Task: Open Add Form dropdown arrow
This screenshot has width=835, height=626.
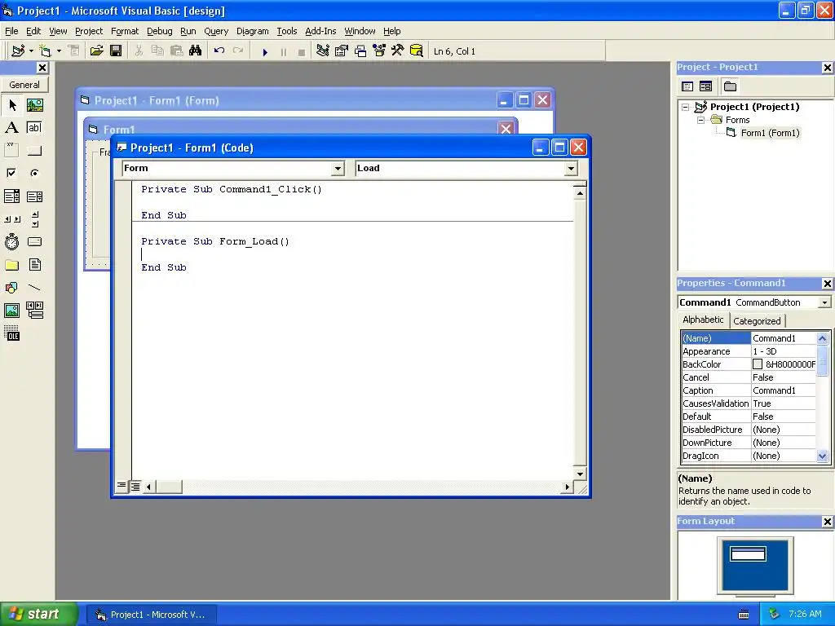Action: point(59,51)
